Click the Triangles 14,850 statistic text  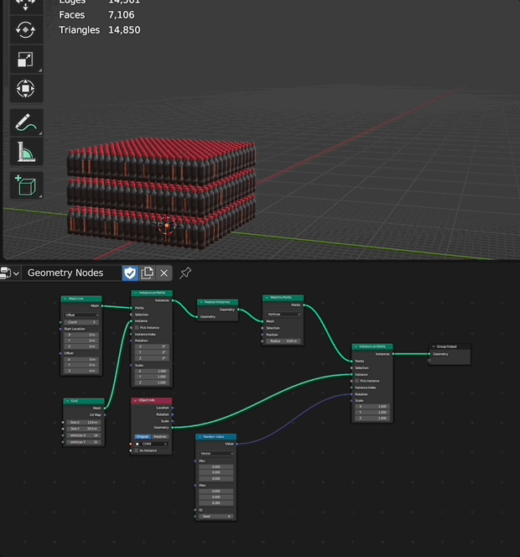coord(100,30)
